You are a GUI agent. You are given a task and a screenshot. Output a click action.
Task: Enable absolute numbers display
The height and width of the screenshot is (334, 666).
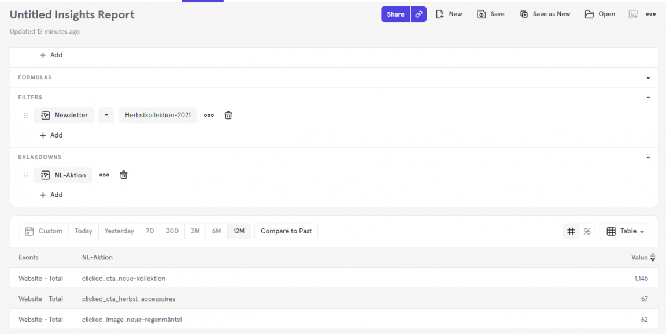pyautogui.click(x=571, y=231)
